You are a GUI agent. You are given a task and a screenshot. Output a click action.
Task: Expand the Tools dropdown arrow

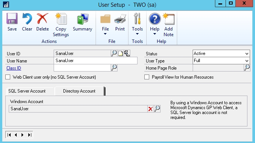137,34
